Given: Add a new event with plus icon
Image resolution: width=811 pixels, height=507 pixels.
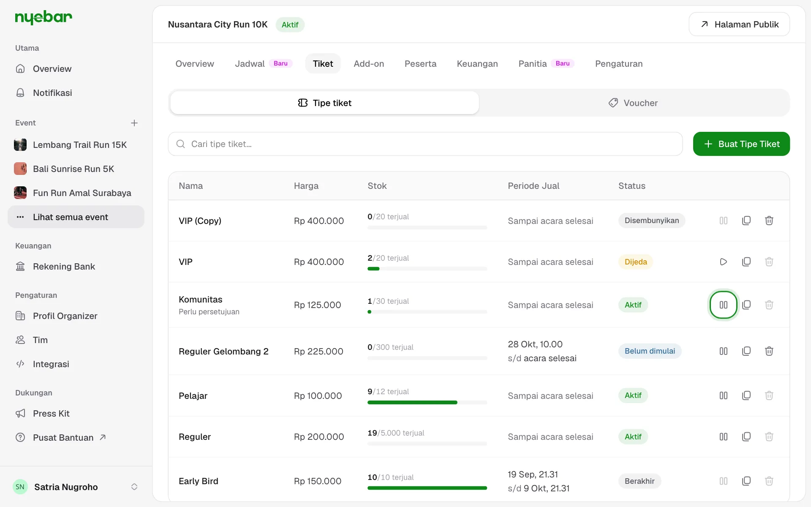Looking at the screenshot, I should [x=134, y=123].
